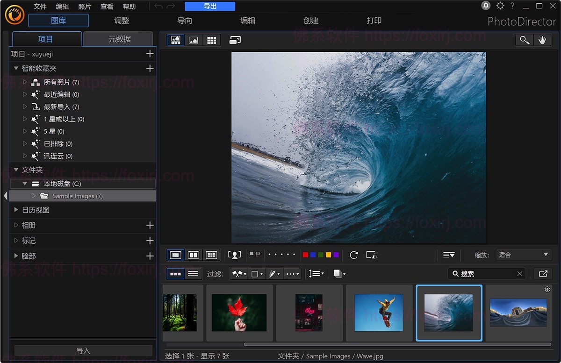Toggle fullscreen viewer mode
561x363 pixels.
(x=235, y=40)
